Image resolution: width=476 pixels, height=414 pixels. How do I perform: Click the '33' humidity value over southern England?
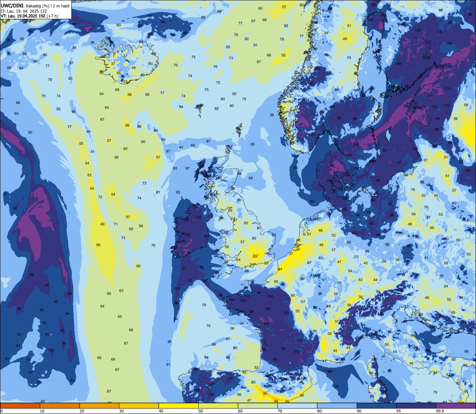click(255, 256)
